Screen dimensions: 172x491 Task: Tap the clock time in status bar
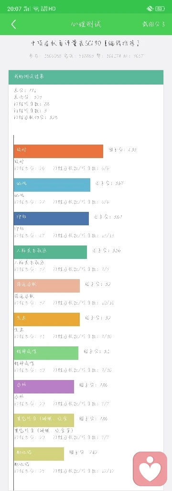pos(14,9)
